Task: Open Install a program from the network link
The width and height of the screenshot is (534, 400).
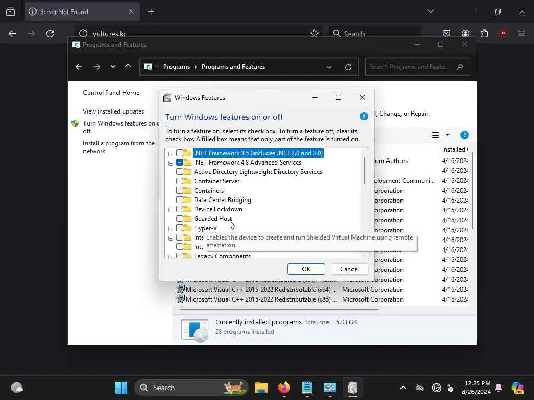Action: (119, 147)
